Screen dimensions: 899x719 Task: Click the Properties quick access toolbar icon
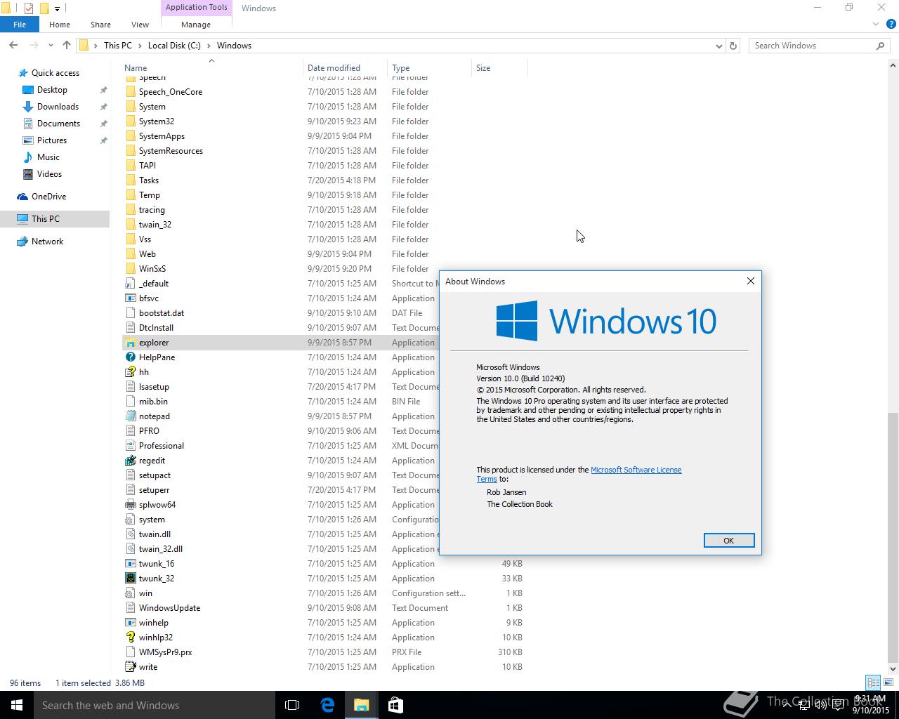29,8
